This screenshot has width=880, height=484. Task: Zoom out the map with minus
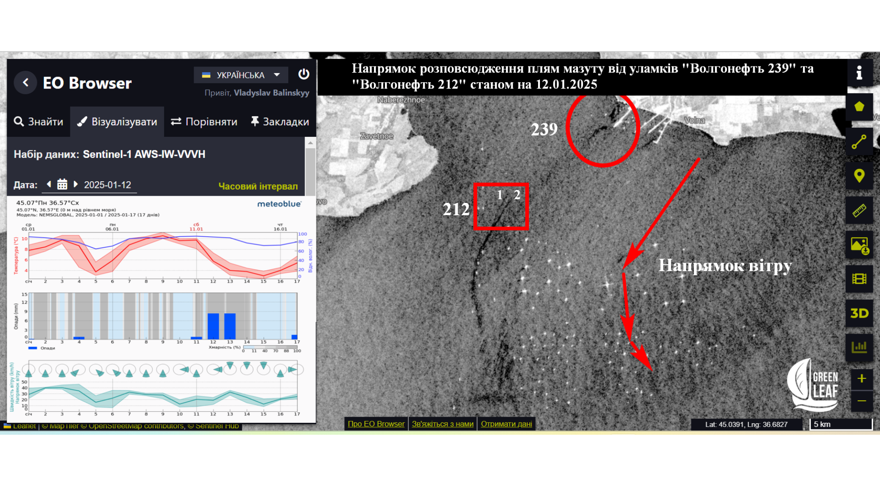coord(862,401)
